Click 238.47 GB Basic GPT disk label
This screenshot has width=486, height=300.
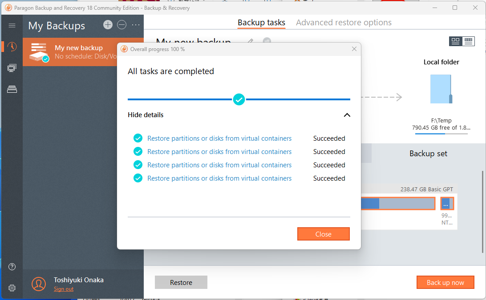coord(426,189)
